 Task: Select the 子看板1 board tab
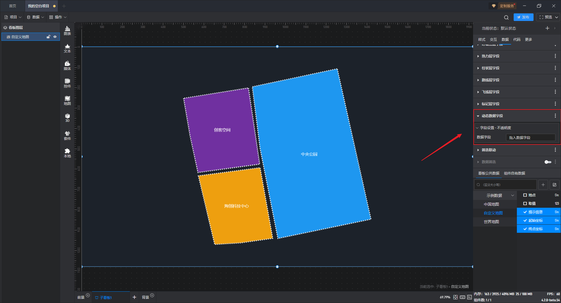tap(111, 297)
